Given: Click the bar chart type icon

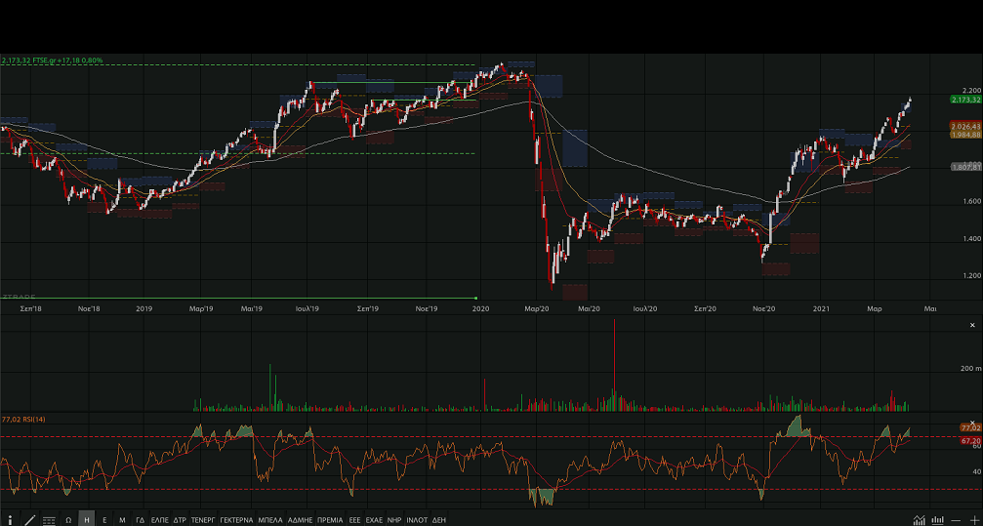Looking at the screenshot, I should pos(938,520).
